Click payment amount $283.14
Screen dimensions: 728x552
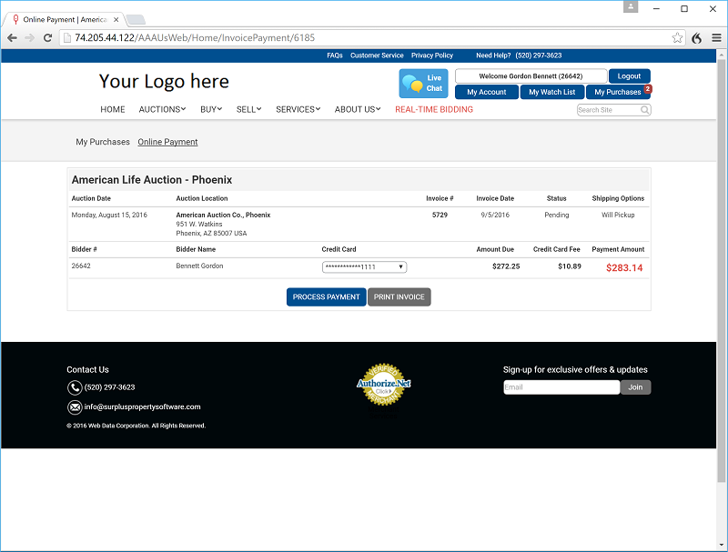(624, 267)
